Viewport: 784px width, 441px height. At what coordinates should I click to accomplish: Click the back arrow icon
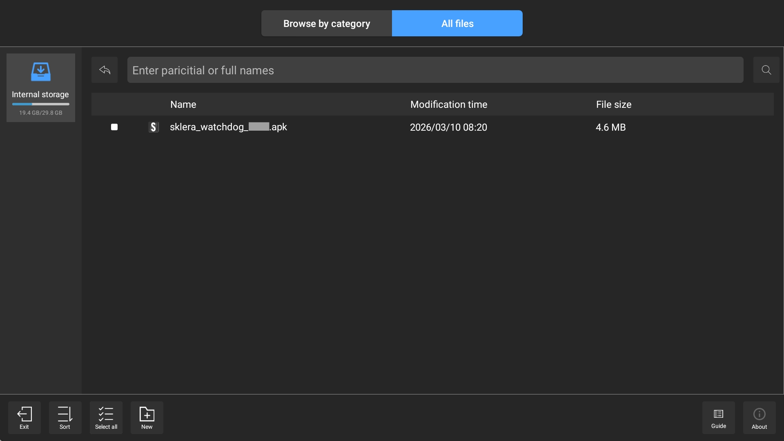(105, 70)
